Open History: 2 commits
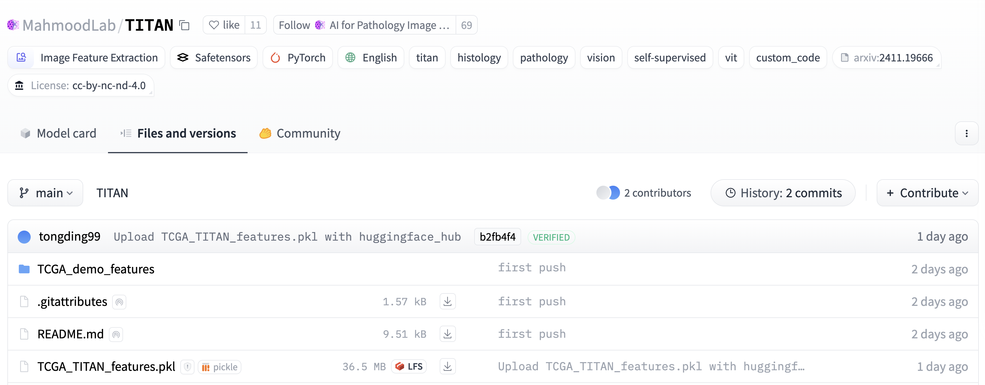The height and width of the screenshot is (385, 985). (783, 193)
